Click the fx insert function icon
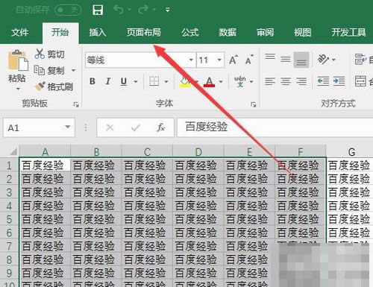 [160, 127]
